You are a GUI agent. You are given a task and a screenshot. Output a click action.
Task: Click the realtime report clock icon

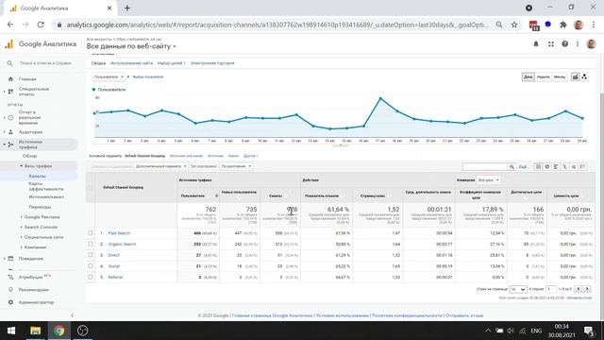(10, 117)
